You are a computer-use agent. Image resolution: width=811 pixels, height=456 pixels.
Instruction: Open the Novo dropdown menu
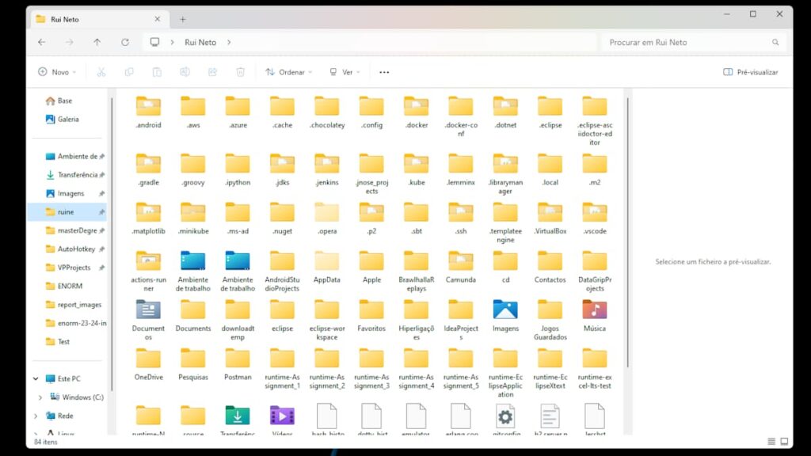(57, 72)
